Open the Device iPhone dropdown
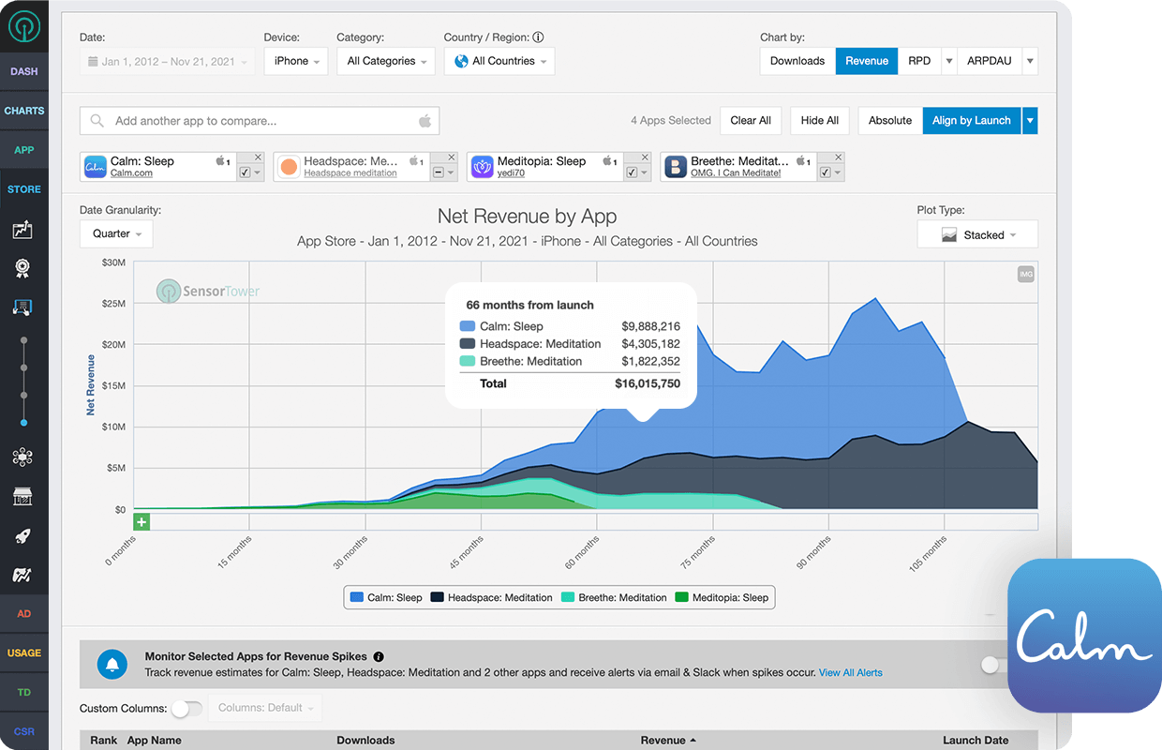 (x=296, y=61)
